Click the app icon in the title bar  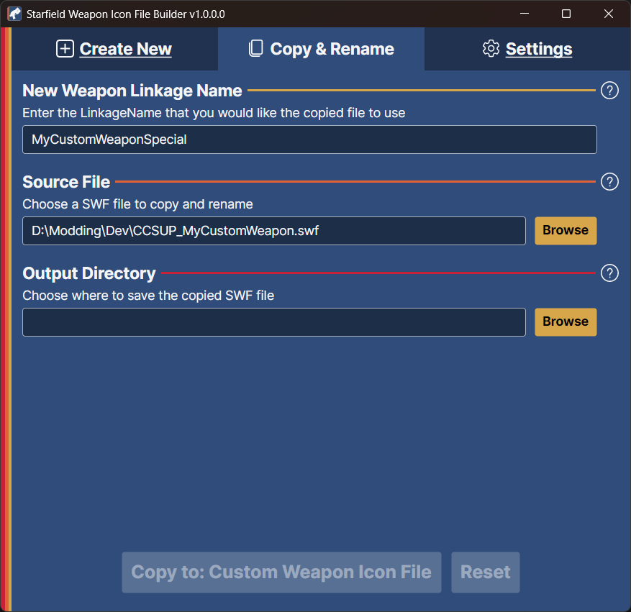coord(14,14)
